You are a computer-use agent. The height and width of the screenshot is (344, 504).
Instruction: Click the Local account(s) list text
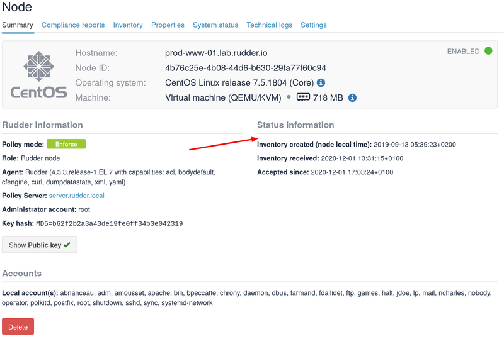pos(247,298)
